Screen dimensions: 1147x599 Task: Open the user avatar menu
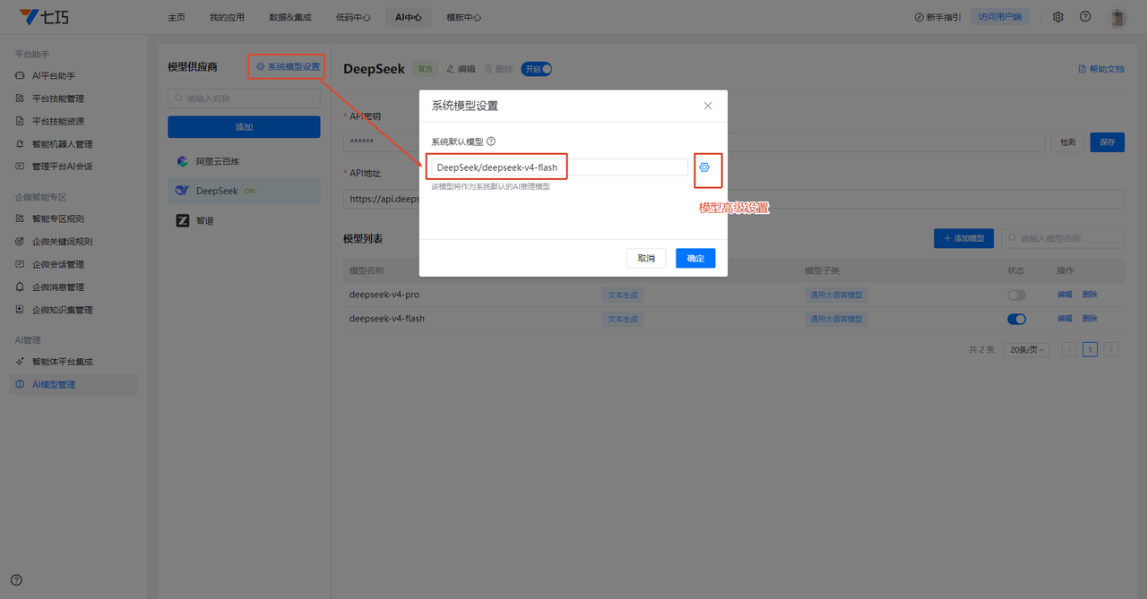1117,17
